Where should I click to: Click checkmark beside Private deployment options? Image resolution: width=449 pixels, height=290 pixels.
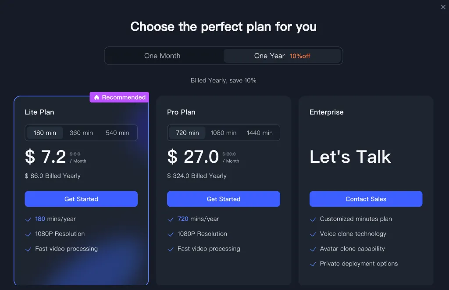[x=313, y=264]
